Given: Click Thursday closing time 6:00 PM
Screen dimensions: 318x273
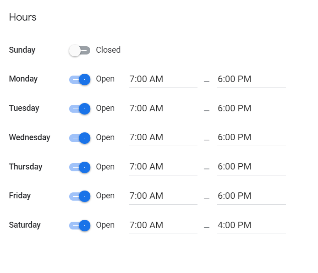Looking at the screenshot, I should pos(251,167).
